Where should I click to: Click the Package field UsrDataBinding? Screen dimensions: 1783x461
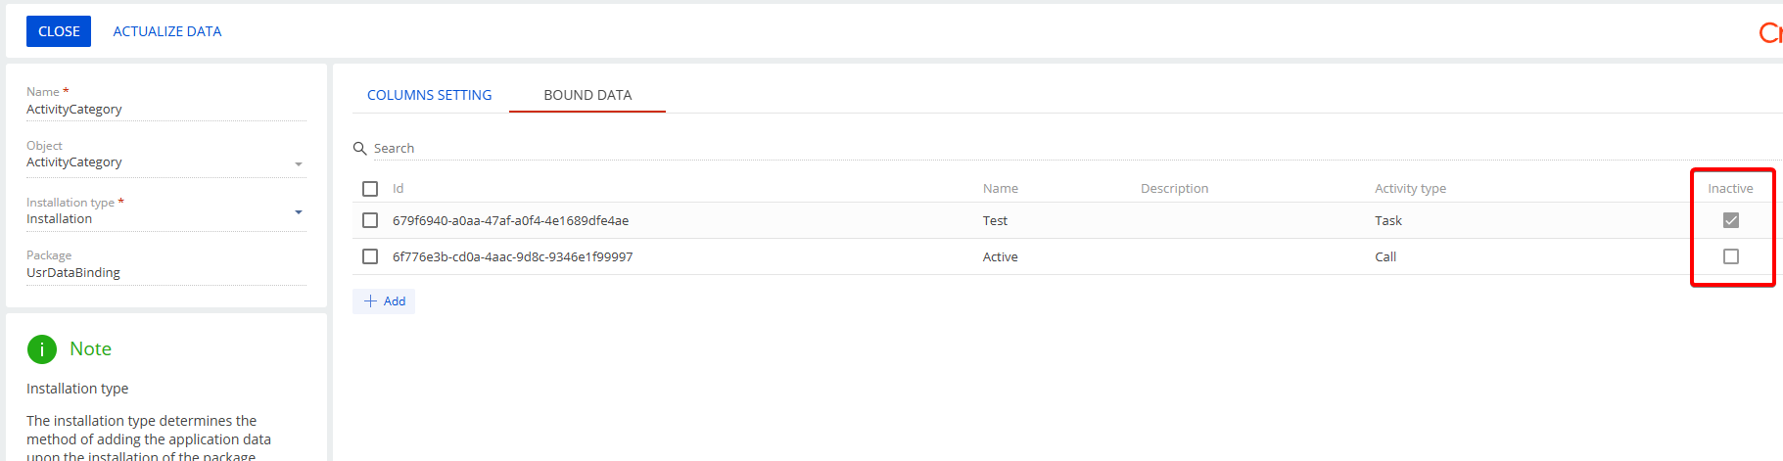[x=166, y=273]
